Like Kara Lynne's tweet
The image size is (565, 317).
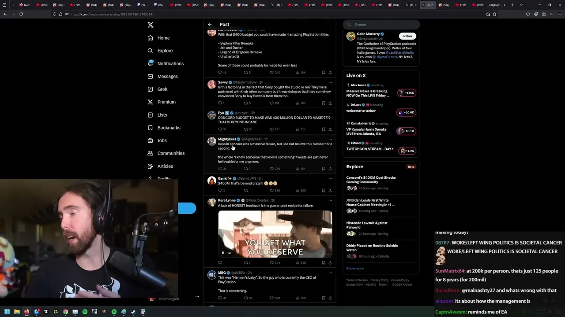click(272, 263)
